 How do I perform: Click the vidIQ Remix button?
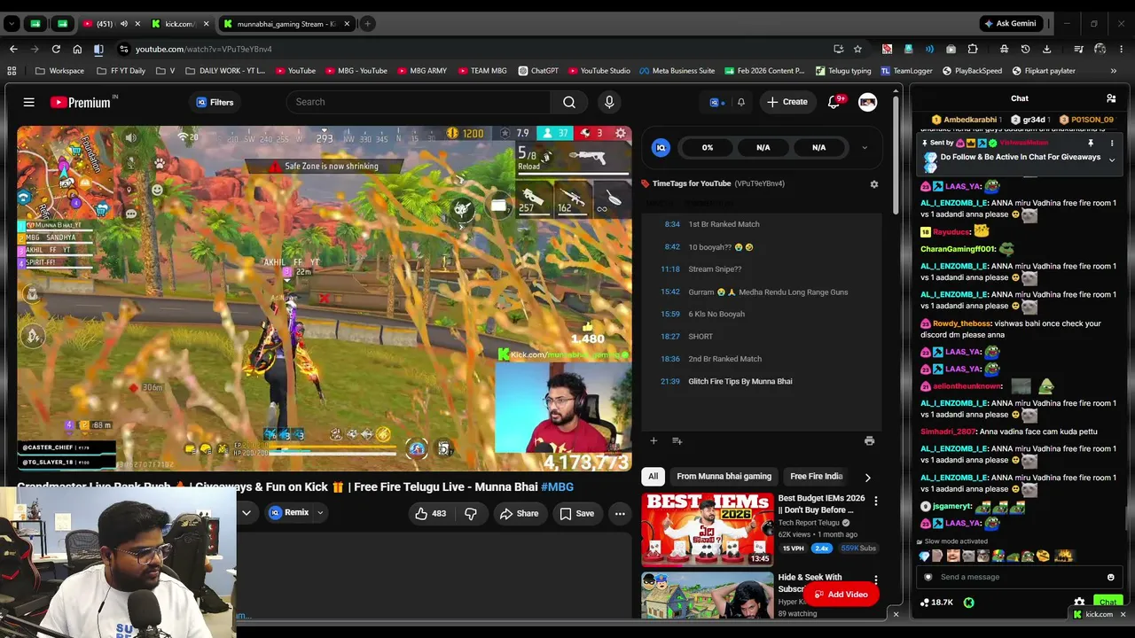(290, 512)
